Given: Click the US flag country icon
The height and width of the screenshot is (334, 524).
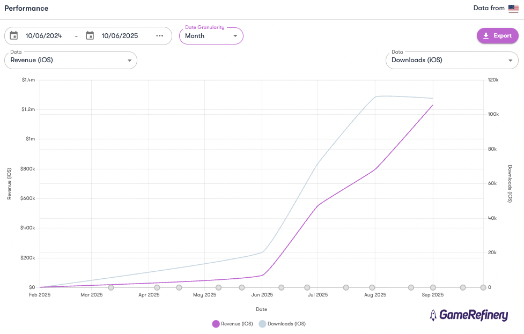Looking at the screenshot, I should point(513,9).
